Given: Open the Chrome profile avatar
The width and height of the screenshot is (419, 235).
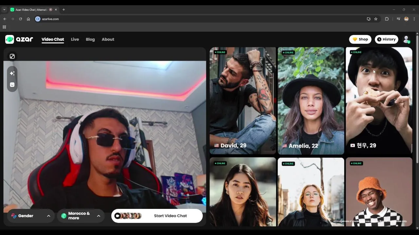Looking at the screenshot, I should [406, 19].
